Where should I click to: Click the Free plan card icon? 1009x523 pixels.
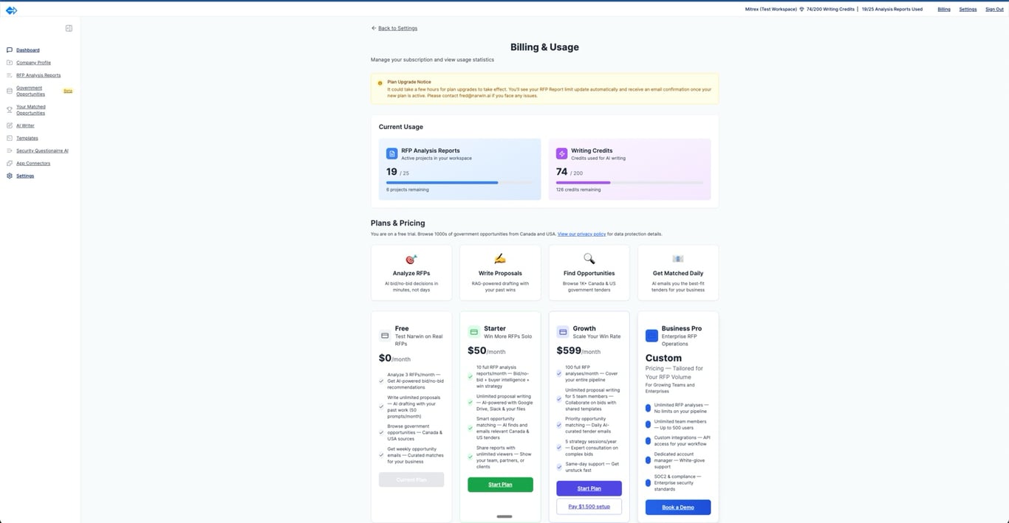coord(385,336)
